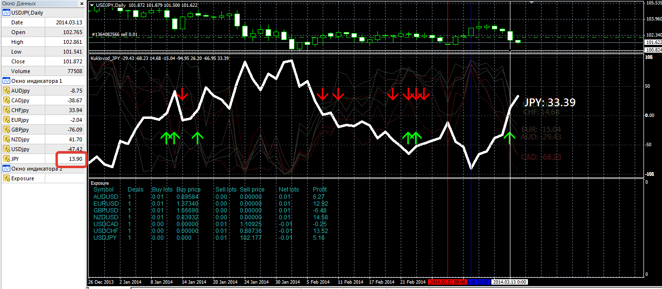The image size is (662, 289).
Task: Click the CADjpy value -38.67
Action: [x=75, y=100]
